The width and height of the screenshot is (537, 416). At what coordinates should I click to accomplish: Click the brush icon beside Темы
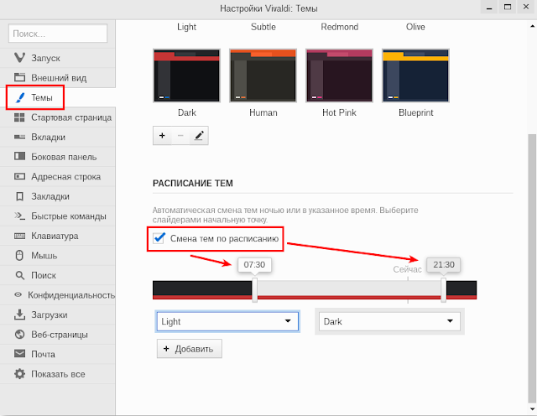tap(20, 97)
